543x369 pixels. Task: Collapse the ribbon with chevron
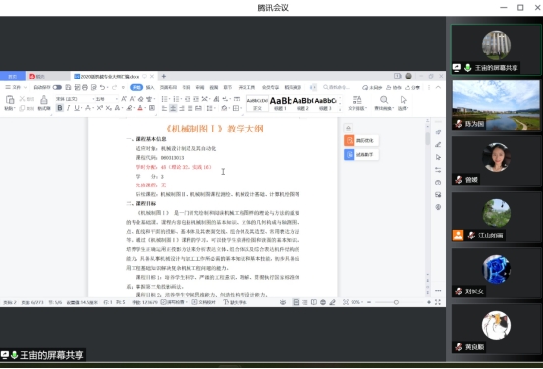(438, 87)
